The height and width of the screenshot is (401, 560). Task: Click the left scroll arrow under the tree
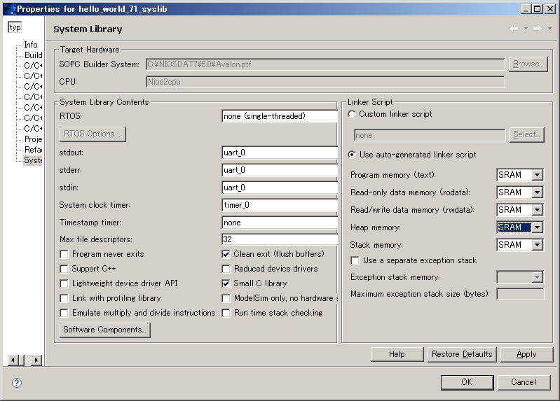(13, 360)
